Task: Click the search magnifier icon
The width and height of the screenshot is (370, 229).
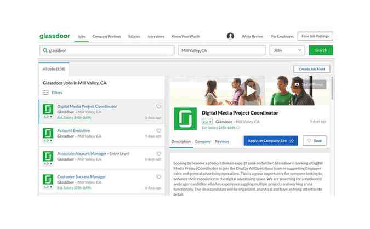Action: pyautogui.click(x=44, y=50)
